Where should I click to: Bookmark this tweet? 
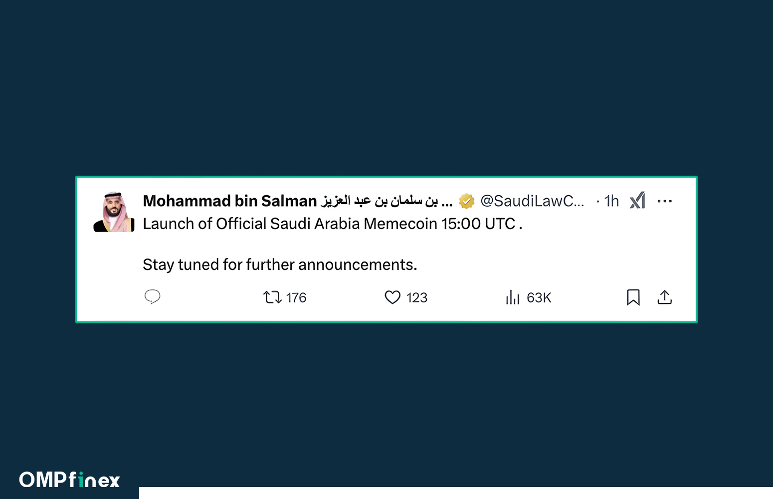pos(633,297)
